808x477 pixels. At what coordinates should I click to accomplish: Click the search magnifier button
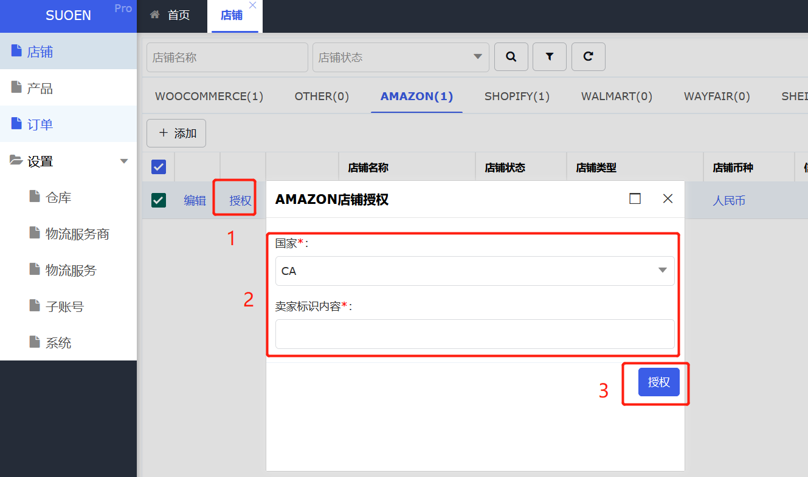[x=511, y=57]
